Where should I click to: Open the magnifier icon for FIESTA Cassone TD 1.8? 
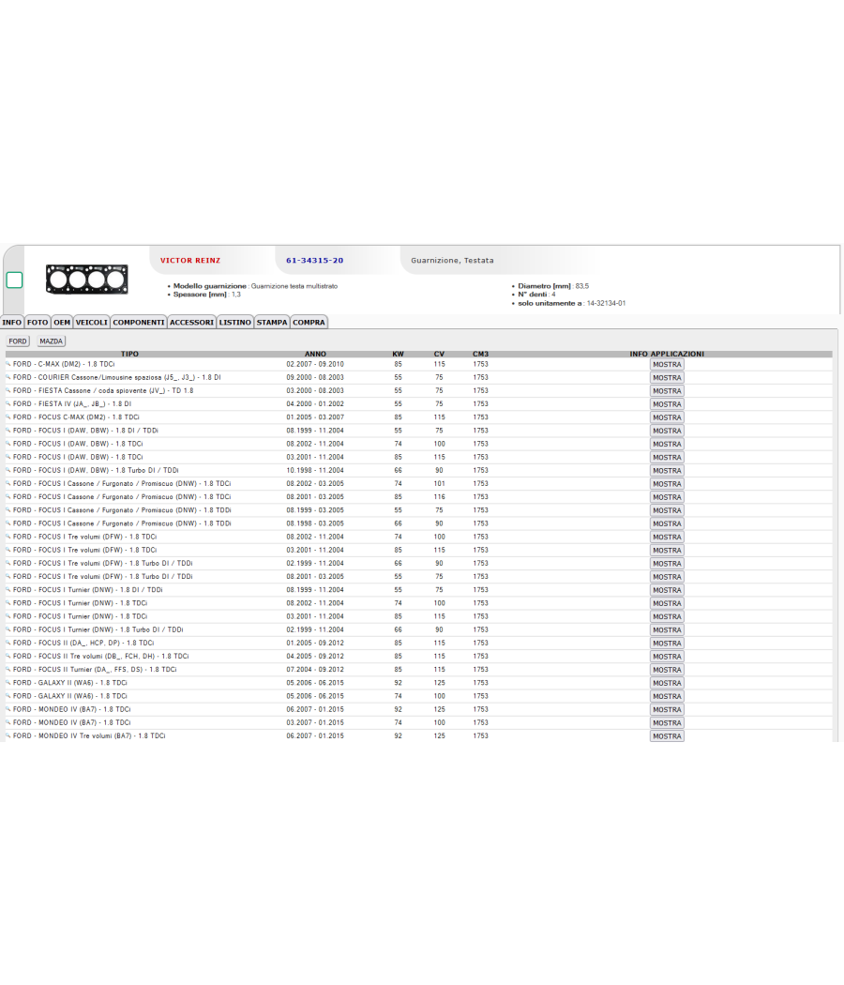click(8, 390)
